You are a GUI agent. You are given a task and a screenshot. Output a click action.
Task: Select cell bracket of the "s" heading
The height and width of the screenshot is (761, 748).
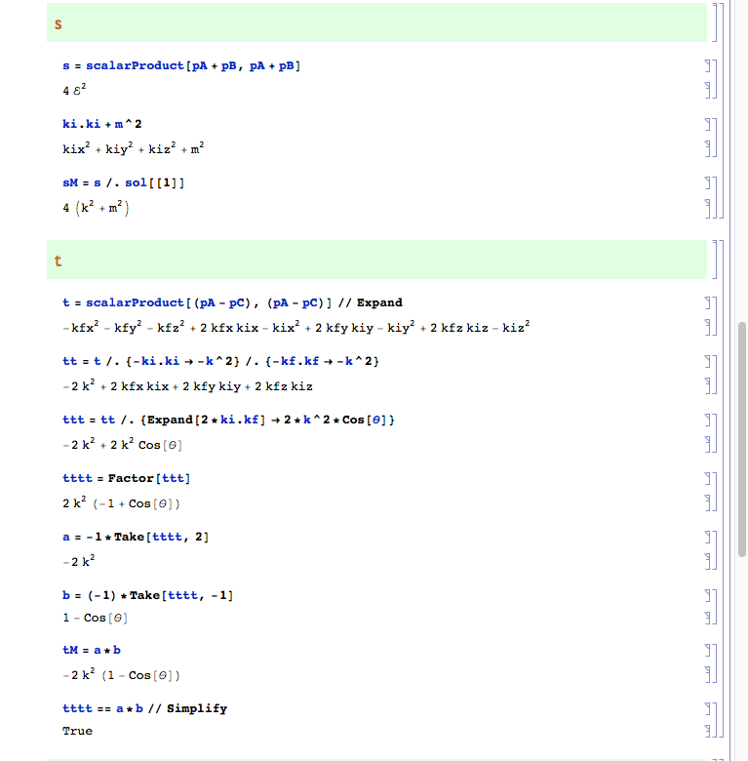[715, 22]
